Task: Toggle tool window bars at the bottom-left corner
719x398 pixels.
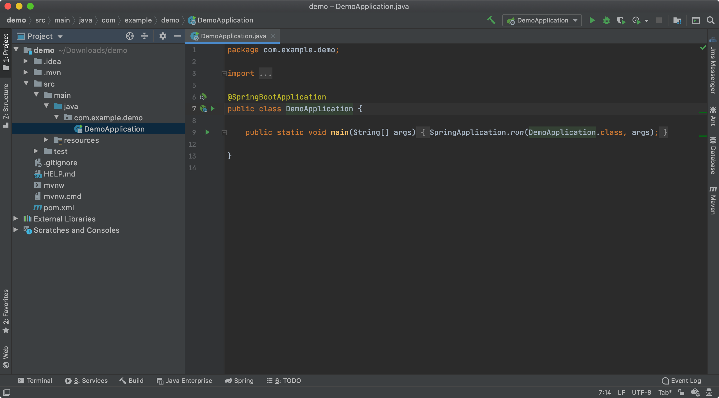Action: tap(7, 392)
